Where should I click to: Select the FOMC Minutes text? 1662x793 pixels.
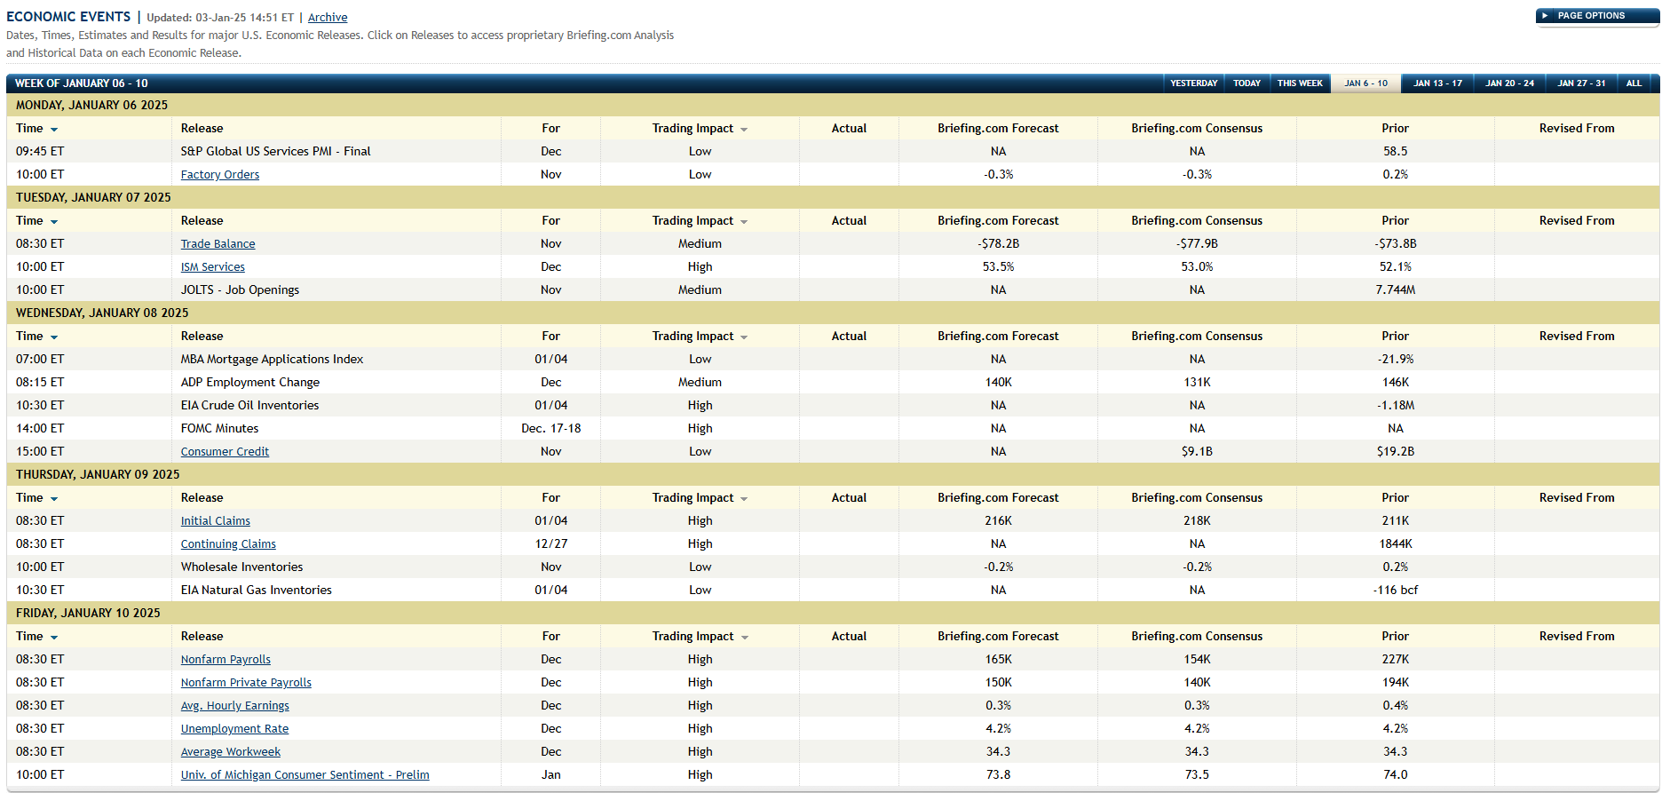[x=219, y=429]
